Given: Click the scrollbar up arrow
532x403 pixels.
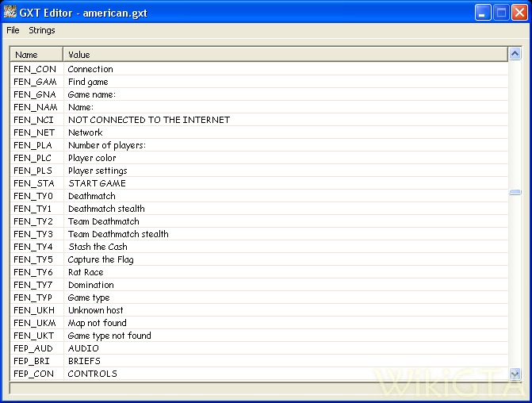Looking at the screenshot, I should [x=515, y=54].
